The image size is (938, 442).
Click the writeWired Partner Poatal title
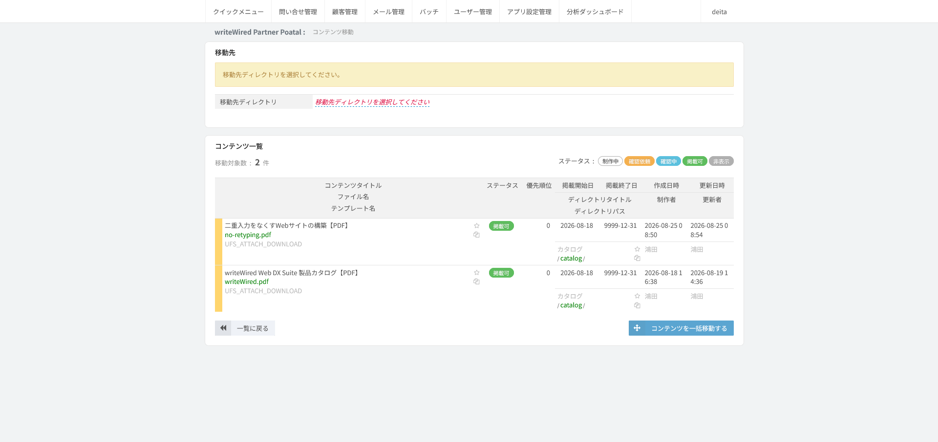(260, 32)
